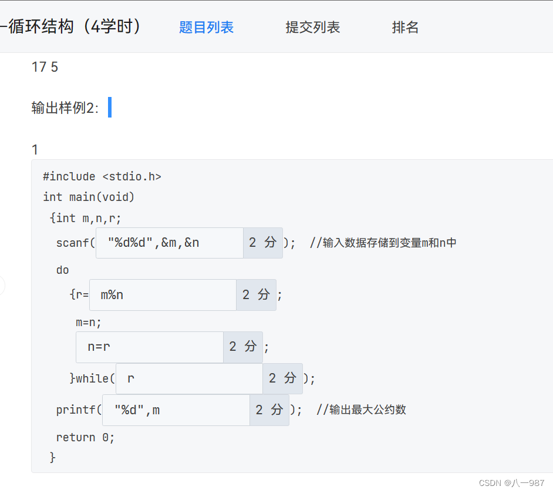
Task: Click the scanf format string answer blank
Action: (169, 243)
